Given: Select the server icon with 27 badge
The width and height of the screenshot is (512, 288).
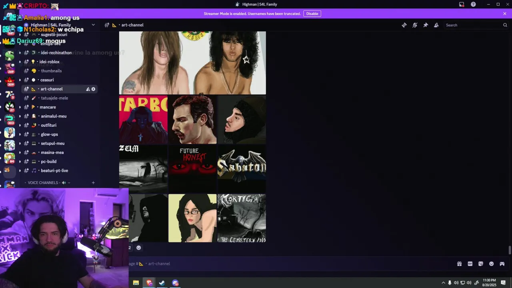Looking at the screenshot, I should [x=10, y=107].
